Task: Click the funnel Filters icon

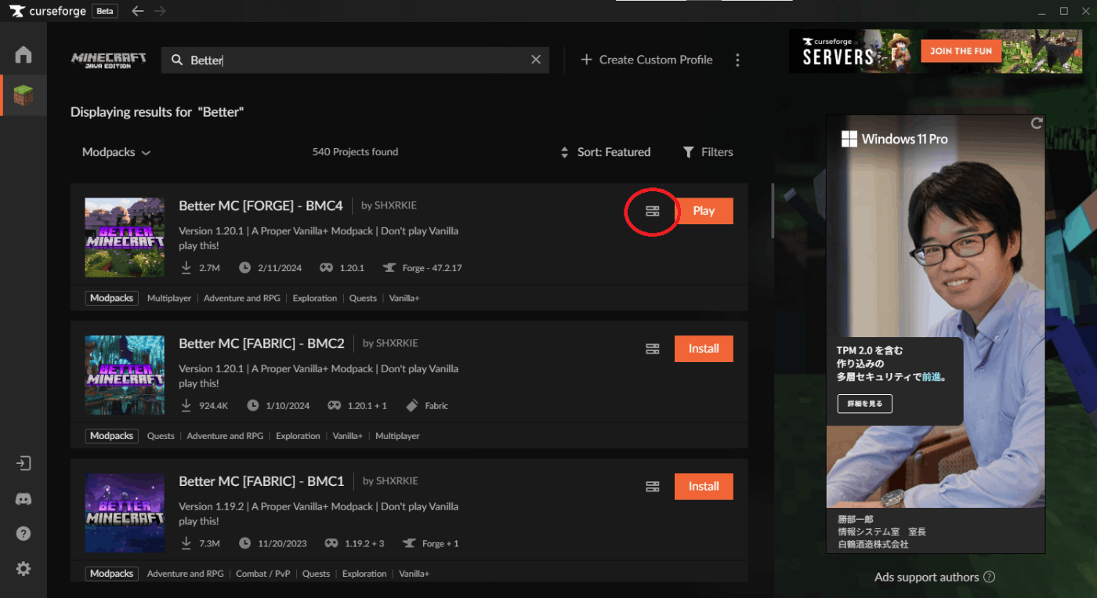Action: 688,152
